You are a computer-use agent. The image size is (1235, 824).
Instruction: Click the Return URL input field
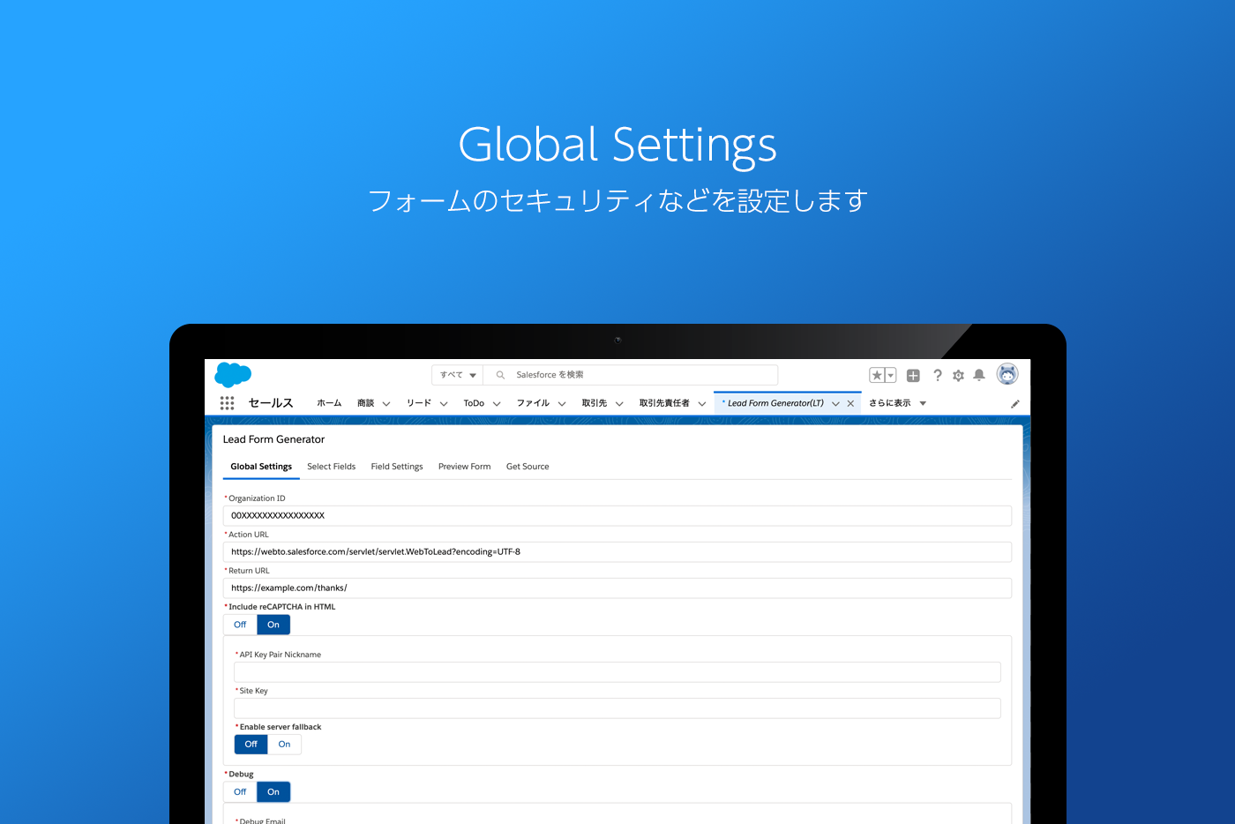point(617,588)
